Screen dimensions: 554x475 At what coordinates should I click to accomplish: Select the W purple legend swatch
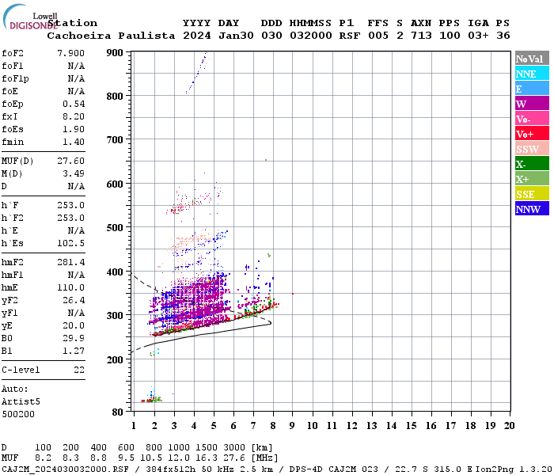point(532,104)
